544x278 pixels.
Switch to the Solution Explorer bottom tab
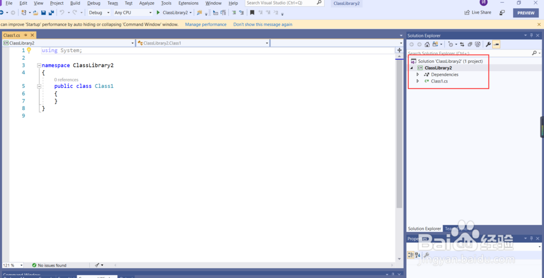[424, 229]
